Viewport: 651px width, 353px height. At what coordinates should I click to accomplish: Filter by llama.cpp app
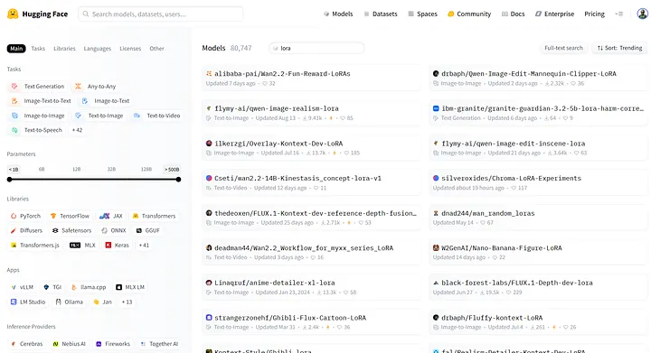(x=89, y=287)
